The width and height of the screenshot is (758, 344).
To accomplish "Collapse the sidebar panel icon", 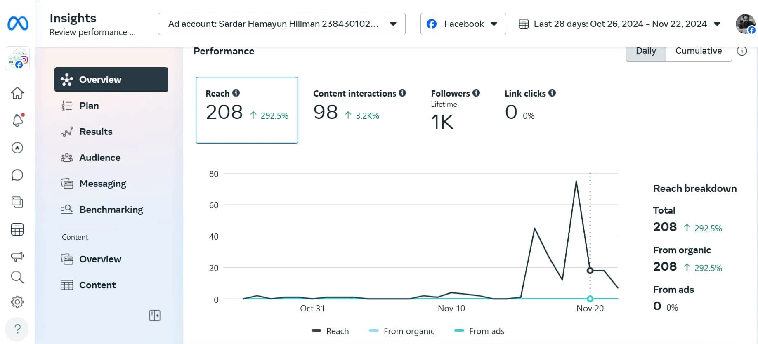I will (x=155, y=316).
